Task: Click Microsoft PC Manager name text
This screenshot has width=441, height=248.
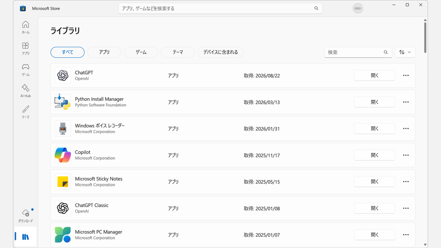Action: (x=99, y=232)
